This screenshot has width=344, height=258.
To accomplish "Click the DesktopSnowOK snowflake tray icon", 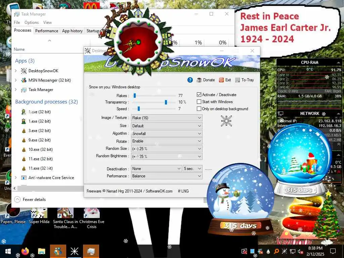I will click(x=284, y=251).
